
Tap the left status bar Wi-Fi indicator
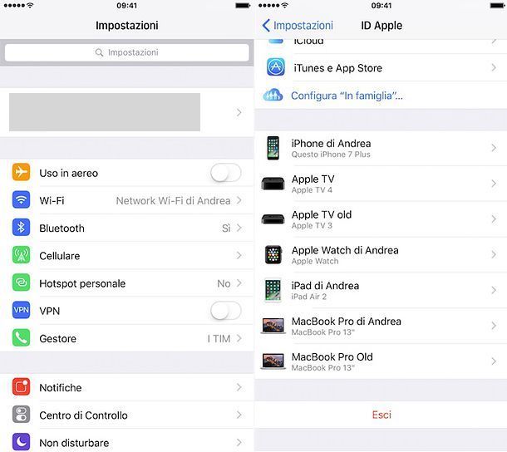[30, 5]
